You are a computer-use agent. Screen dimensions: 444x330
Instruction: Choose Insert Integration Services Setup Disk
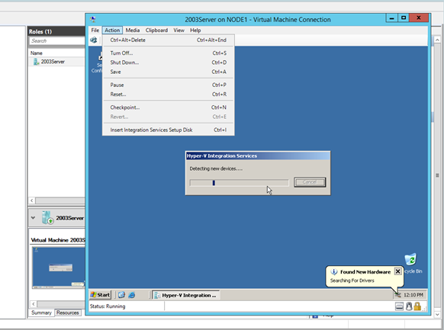tap(168, 130)
